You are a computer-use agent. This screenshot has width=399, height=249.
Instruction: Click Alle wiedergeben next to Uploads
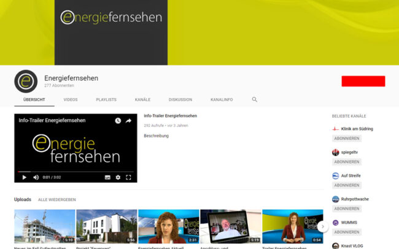[57, 200]
